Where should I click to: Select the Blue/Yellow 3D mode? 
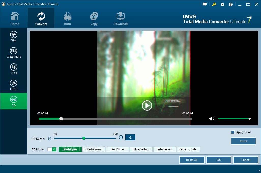[x=141, y=149]
